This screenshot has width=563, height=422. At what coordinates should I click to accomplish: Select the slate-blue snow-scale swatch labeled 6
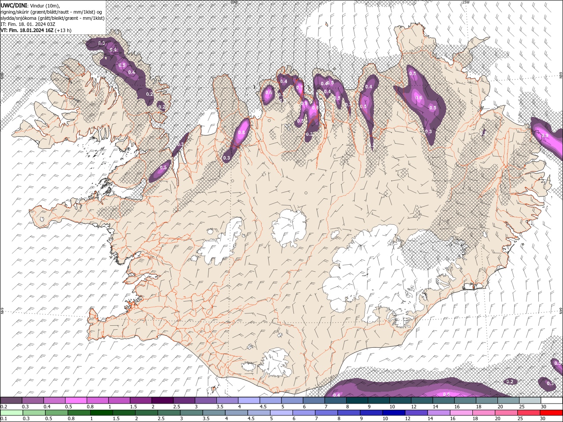(314, 400)
